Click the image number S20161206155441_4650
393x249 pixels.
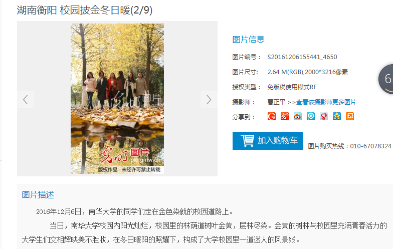point(302,57)
